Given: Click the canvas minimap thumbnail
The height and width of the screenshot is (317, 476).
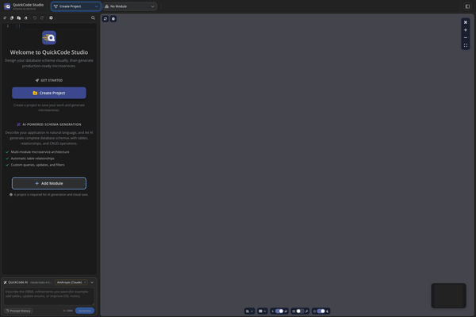Looking at the screenshot, I should pyautogui.click(x=448, y=296).
